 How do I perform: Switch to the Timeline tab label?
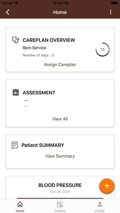coord(60,211)
